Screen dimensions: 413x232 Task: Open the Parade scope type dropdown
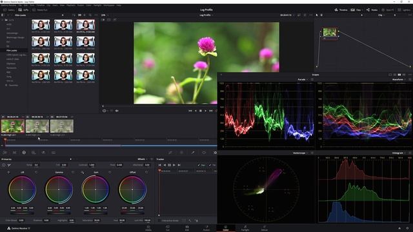tap(303, 79)
